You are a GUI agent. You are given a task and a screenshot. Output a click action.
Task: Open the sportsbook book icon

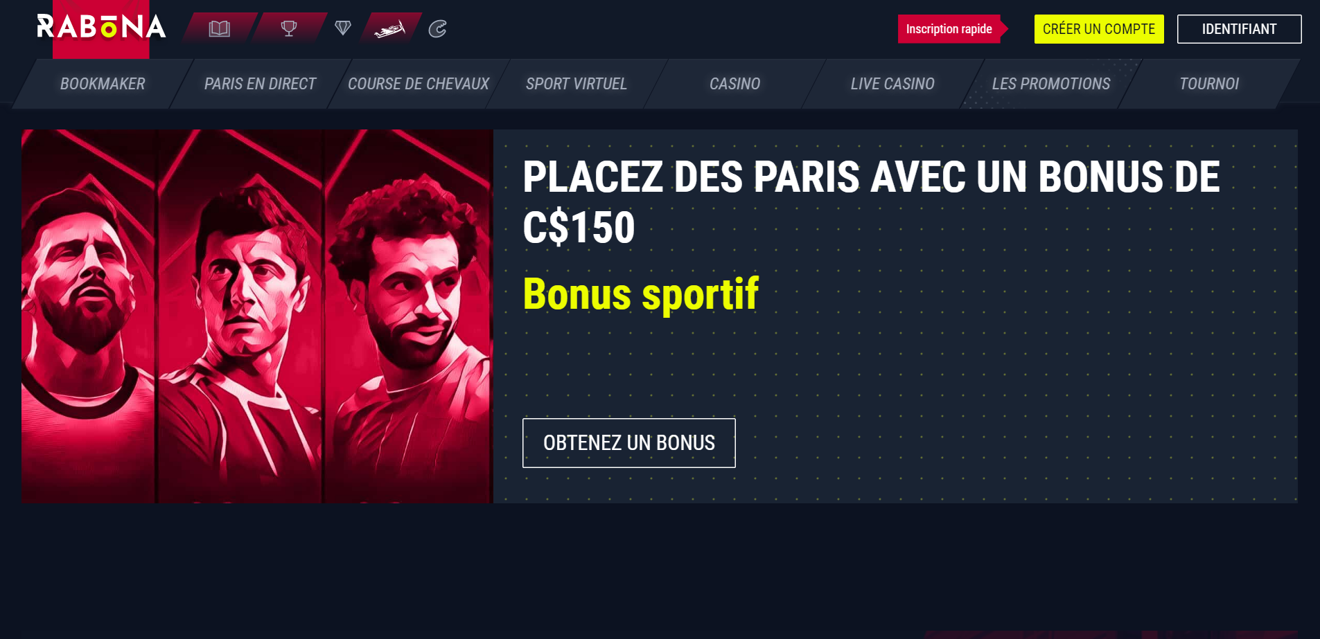point(220,28)
